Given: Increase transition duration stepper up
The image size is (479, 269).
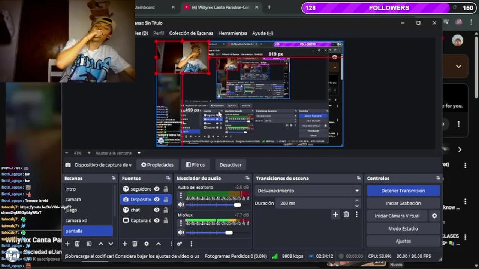Looking at the screenshot, I should (357, 201).
